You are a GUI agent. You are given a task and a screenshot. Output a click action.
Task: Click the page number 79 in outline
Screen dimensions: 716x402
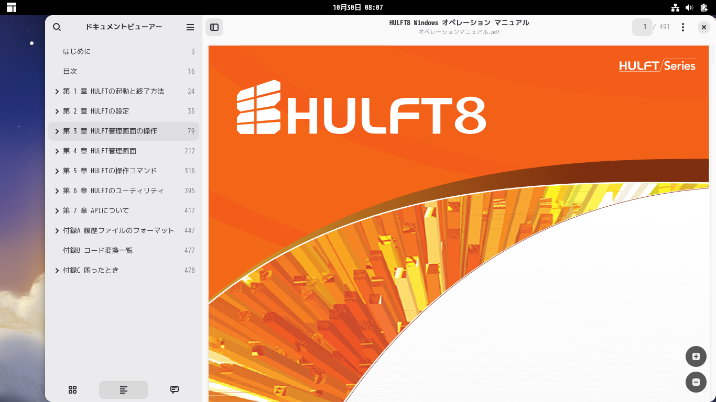(x=191, y=131)
